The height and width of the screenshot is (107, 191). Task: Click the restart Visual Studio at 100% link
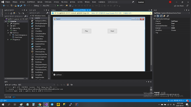click(106, 13)
